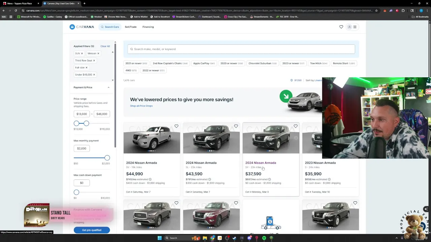Screen dimensions: 431x242
Task: Click the location pin icon by 91350
Action: (x=292, y=80)
